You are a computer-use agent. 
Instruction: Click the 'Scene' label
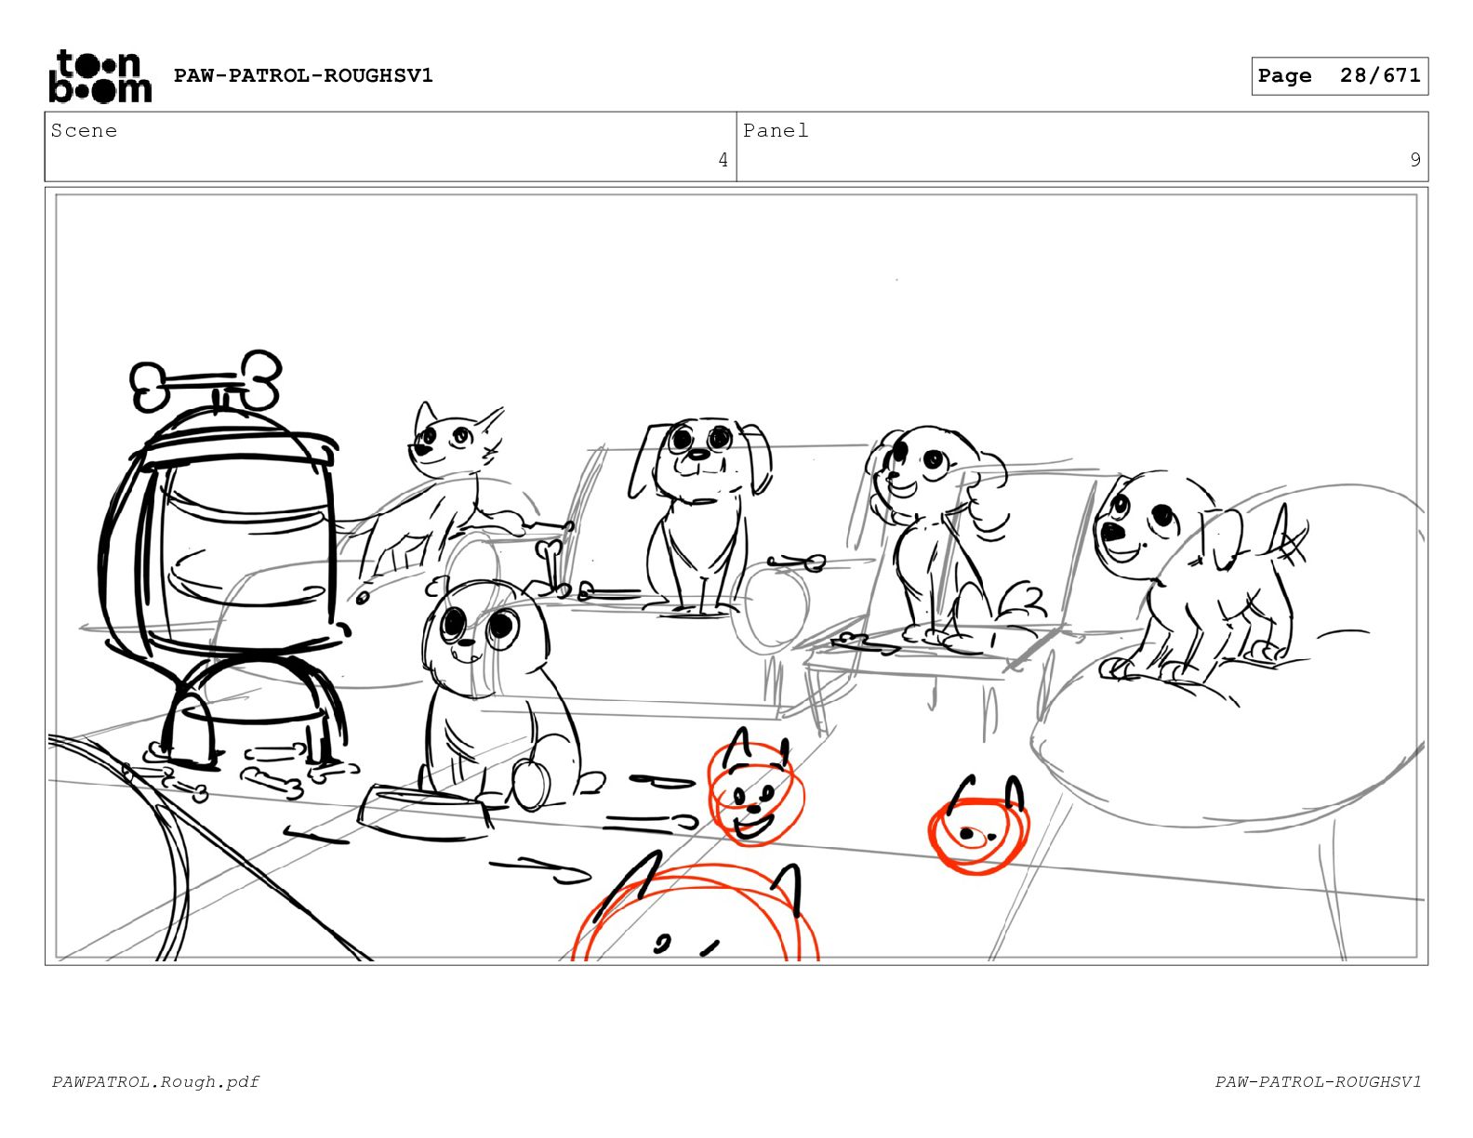coord(85,130)
